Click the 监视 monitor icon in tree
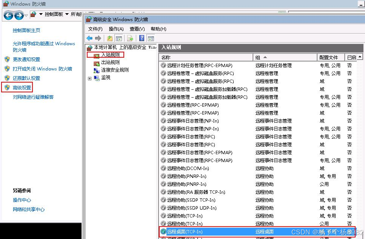Screen dimensions: 365x239 (97, 78)
